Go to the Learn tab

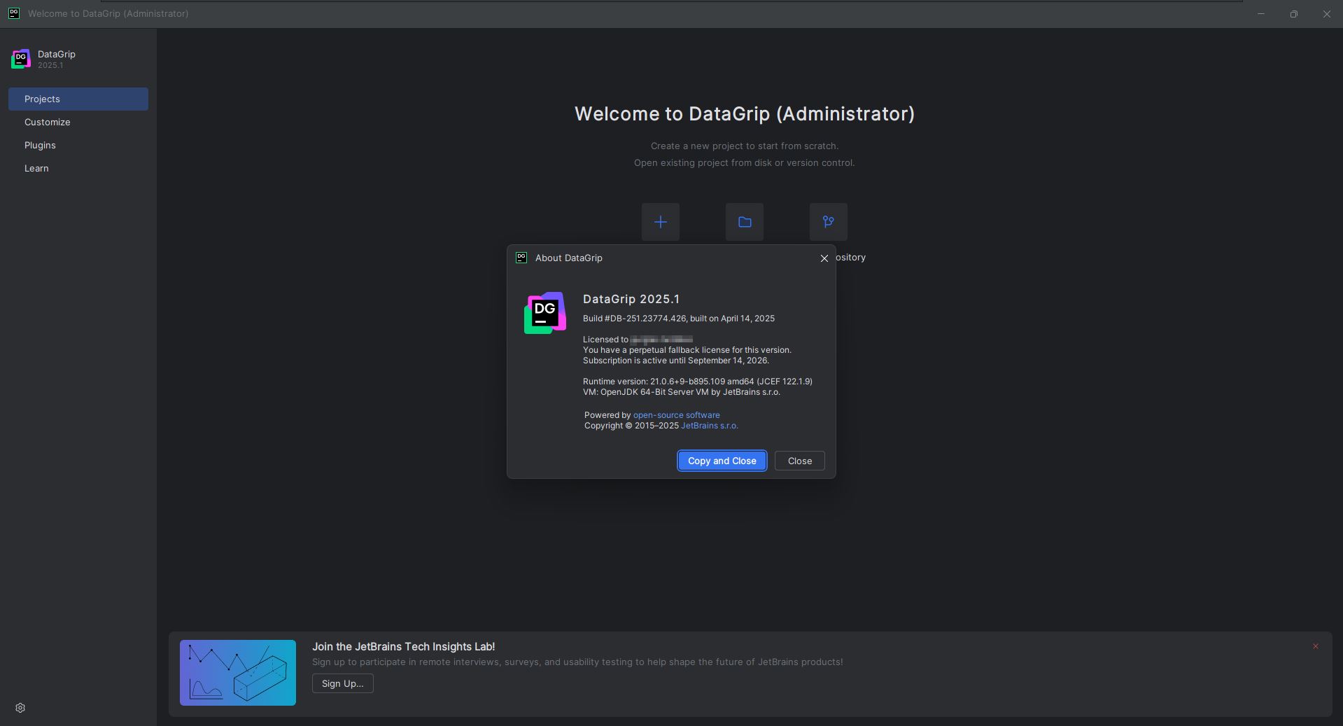click(x=36, y=168)
